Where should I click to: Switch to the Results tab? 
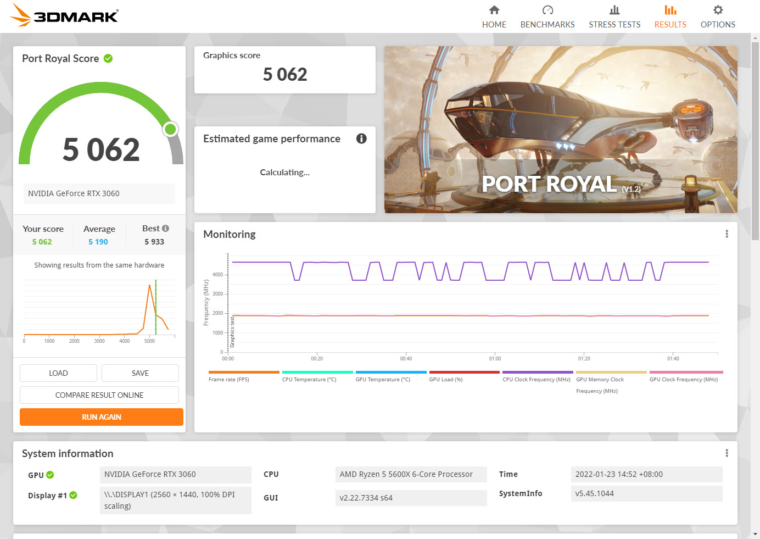click(x=670, y=16)
